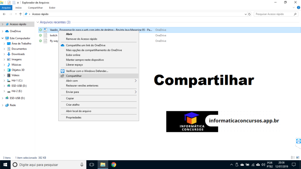Open Task View on the taskbar
This screenshot has height=169, width=301.
pos(91,165)
